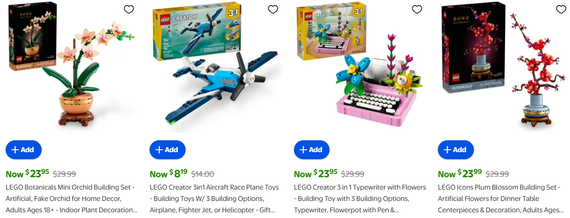View the pink typewriter product image
570x218 pixels.
(x=360, y=67)
